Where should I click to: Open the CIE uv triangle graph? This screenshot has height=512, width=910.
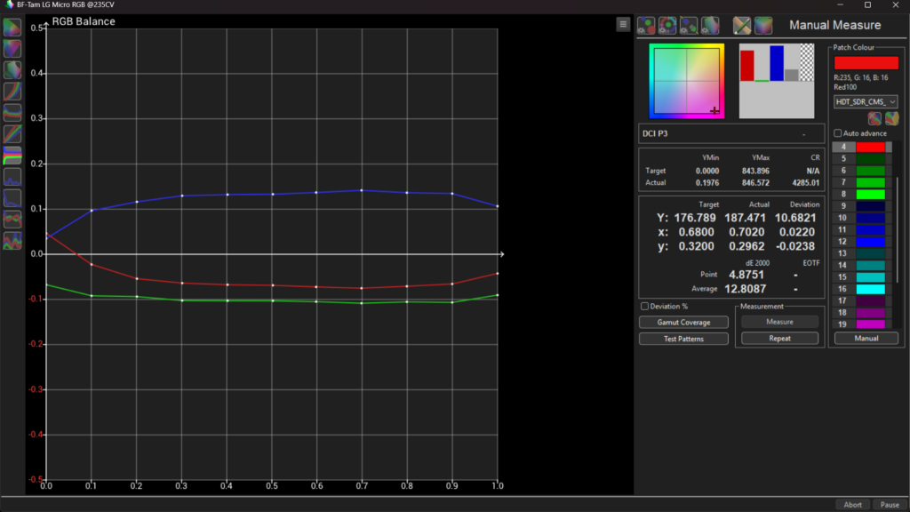click(x=12, y=49)
